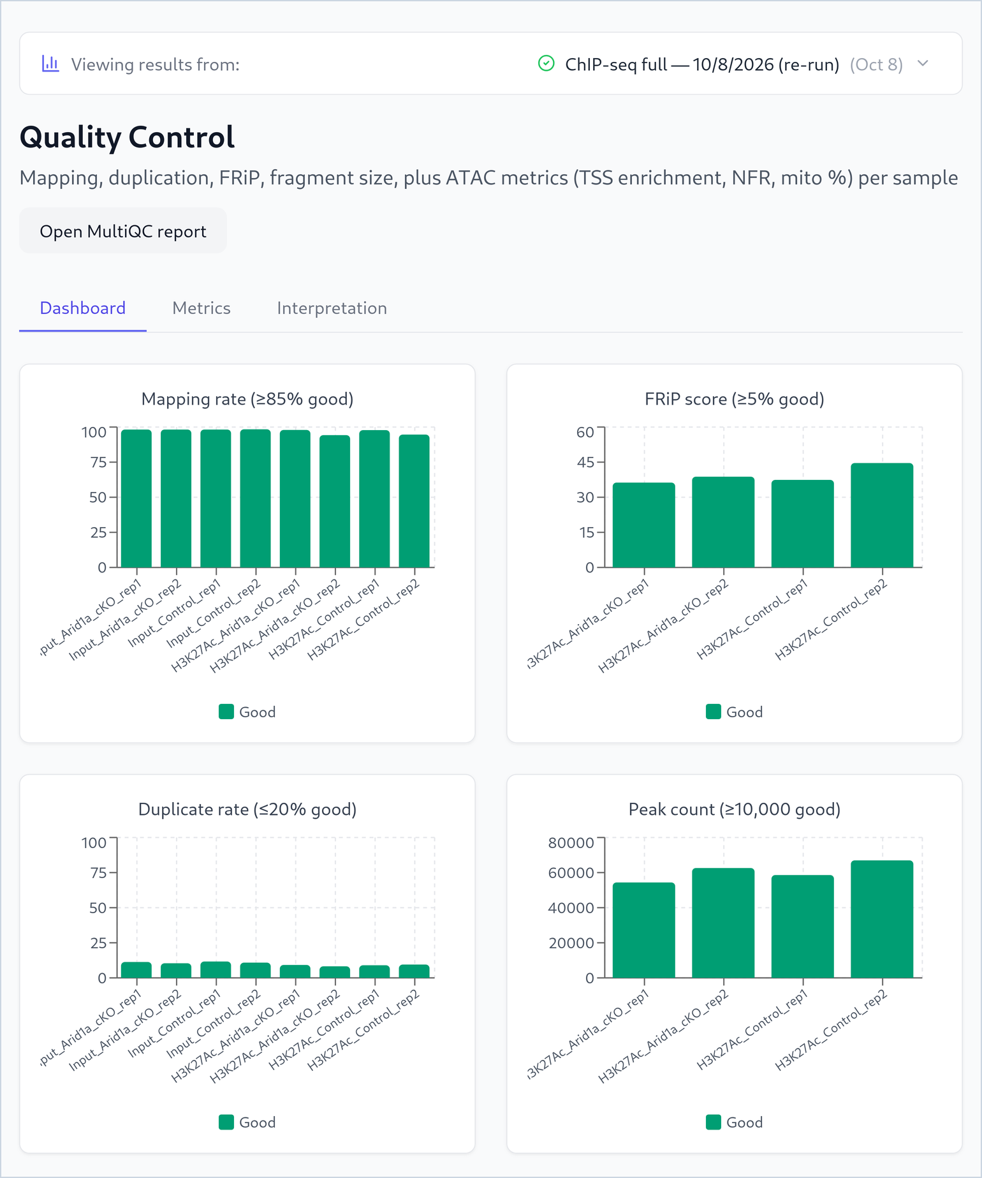Switch to the Dashboard tab
This screenshot has width=982, height=1178.
[x=83, y=308]
